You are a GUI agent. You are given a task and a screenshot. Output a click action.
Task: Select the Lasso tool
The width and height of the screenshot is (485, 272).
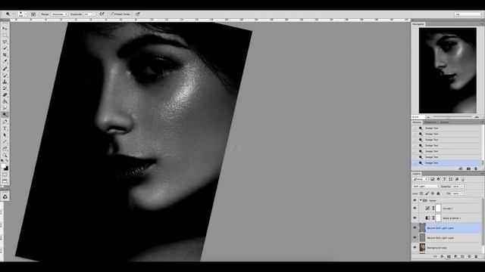(x=5, y=42)
